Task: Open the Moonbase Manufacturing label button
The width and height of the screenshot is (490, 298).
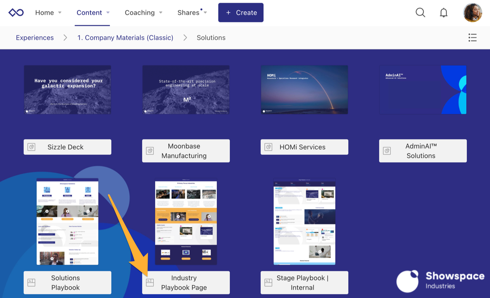Action: (x=186, y=151)
